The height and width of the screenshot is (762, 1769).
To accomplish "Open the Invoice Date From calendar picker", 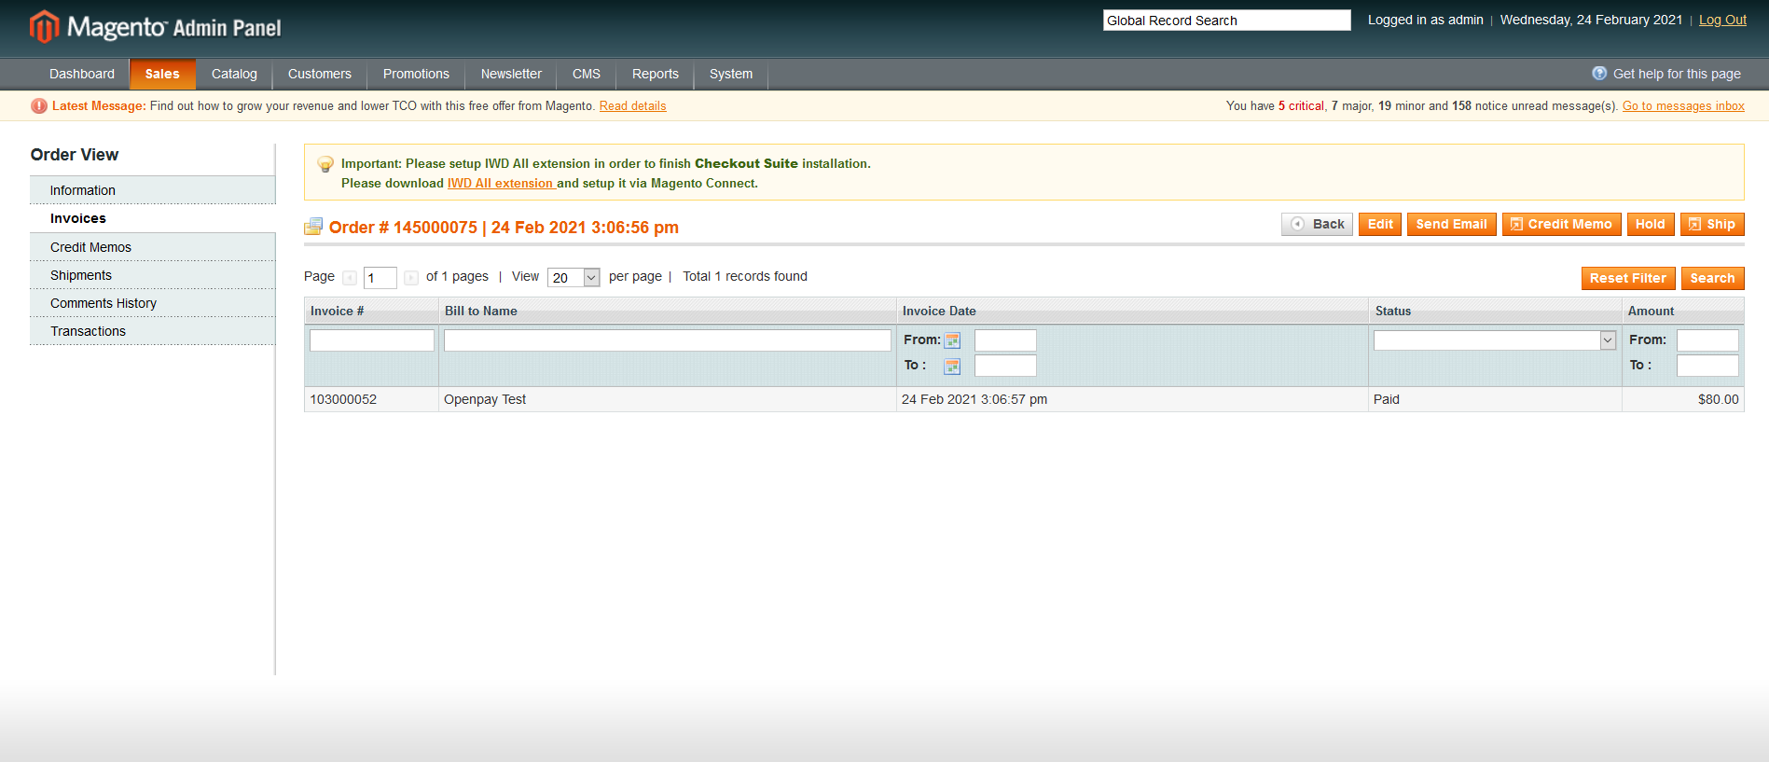I will coord(952,340).
